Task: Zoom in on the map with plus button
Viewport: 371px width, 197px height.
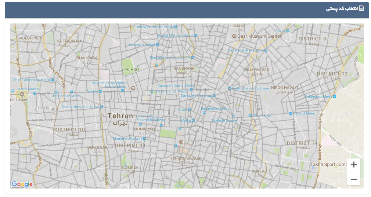Action: click(353, 165)
